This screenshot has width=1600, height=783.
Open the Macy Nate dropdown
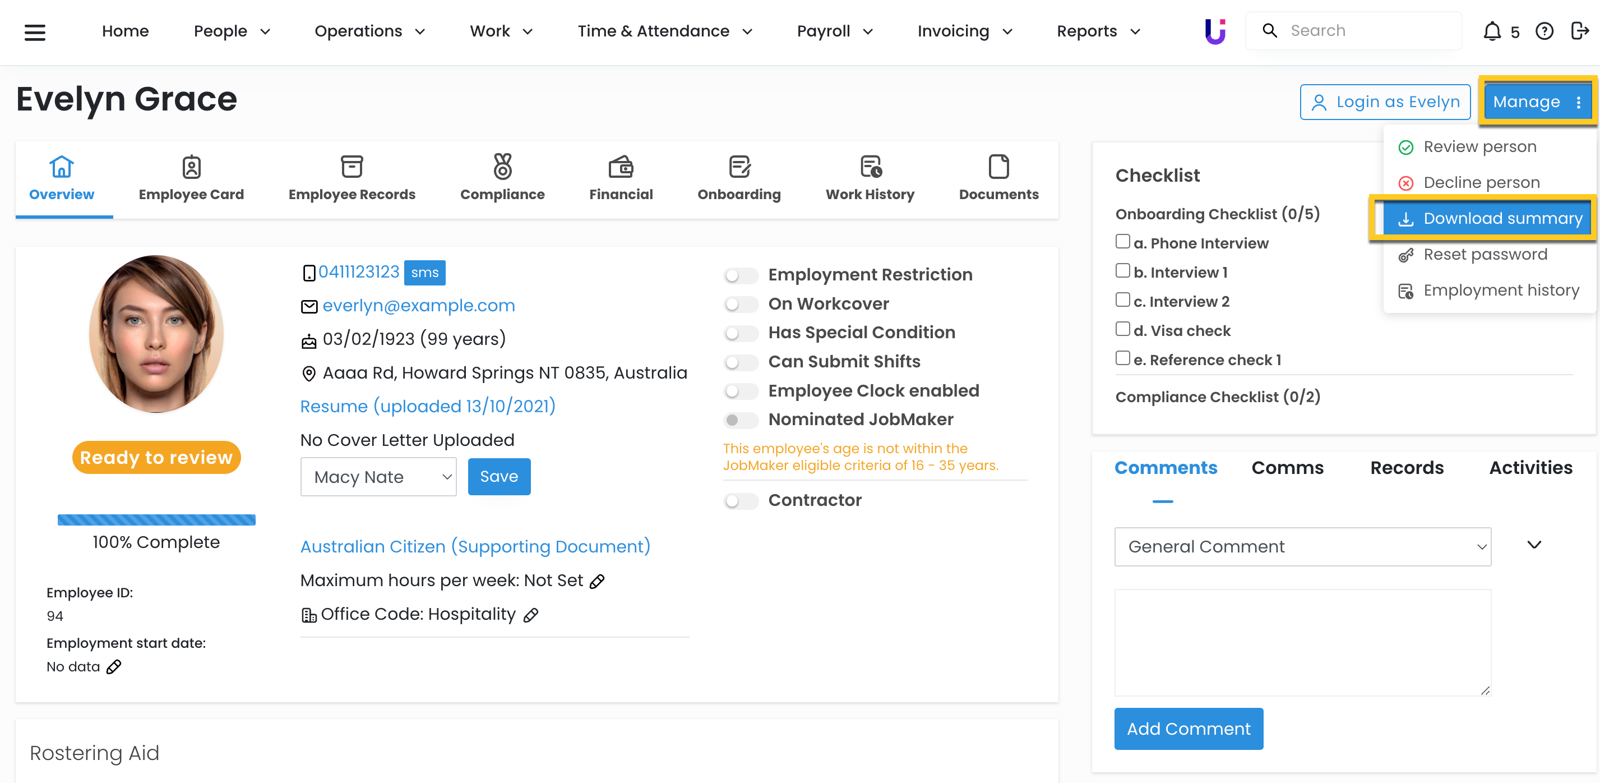[378, 477]
